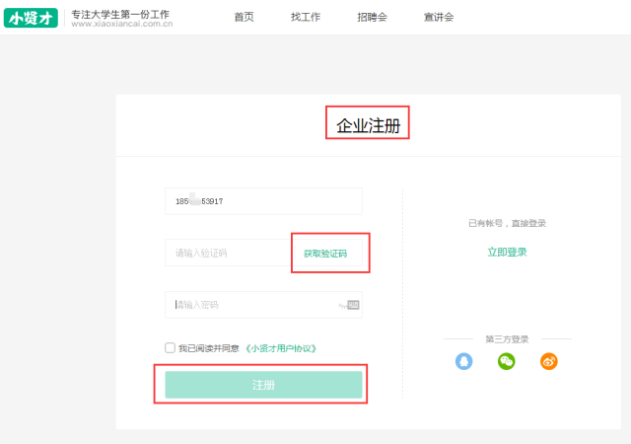Click keyboard icon in password field
Image resolution: width=631 pixels, height=444 pixels.
pyautogui.click(x=353, y=305)
